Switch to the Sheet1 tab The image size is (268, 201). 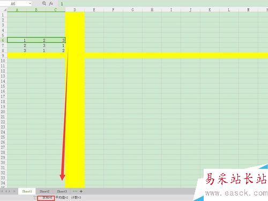pos(27,191)
